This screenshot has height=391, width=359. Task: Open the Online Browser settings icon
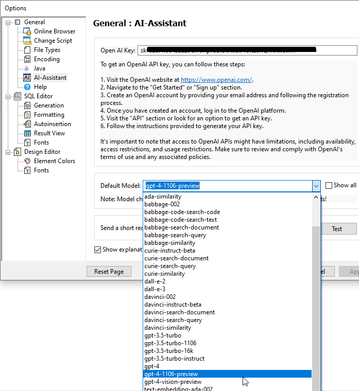pos(28,31)
